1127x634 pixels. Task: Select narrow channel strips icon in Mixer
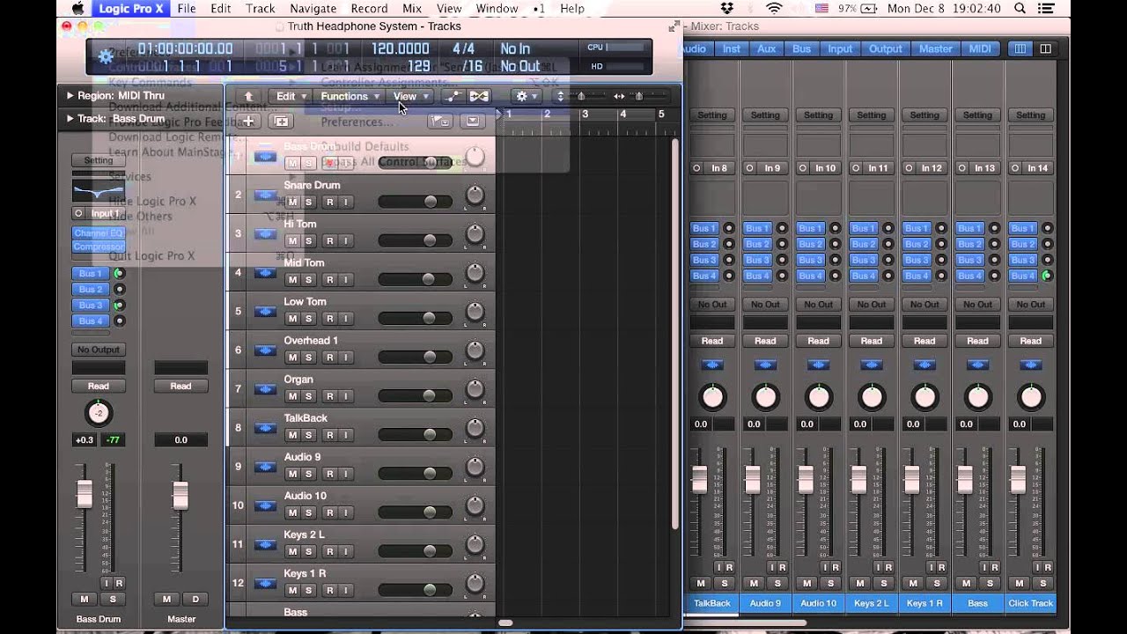coord(1020,49)
